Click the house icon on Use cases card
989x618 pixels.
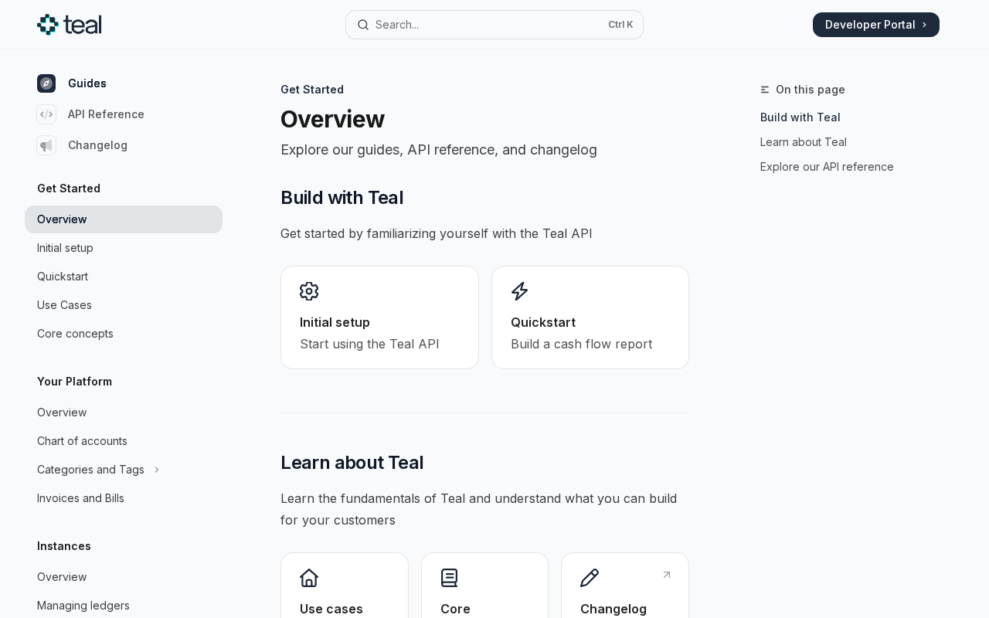[309, 578]
